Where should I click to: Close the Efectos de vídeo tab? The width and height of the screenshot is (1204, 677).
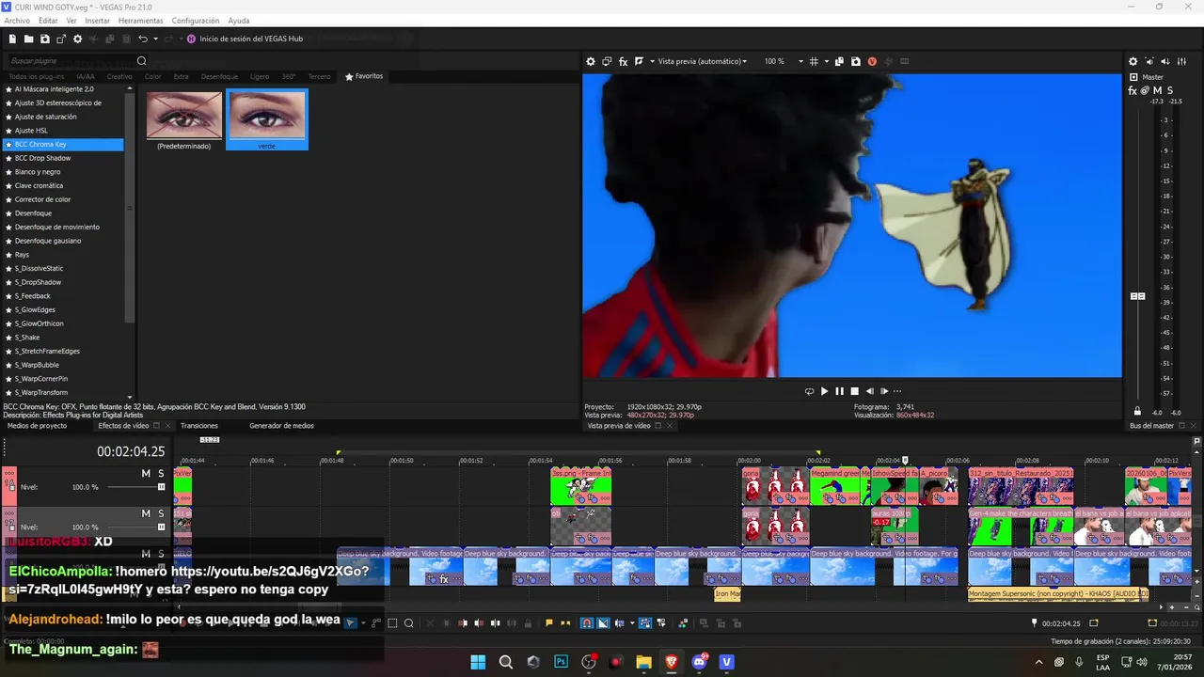click(x=168, y=426)
